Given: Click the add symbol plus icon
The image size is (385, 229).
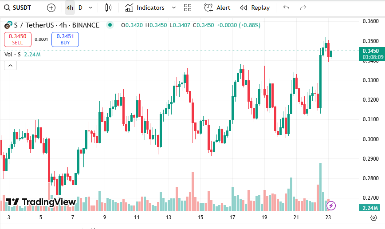Looking at the screenshot, I should tap(51, 8).
